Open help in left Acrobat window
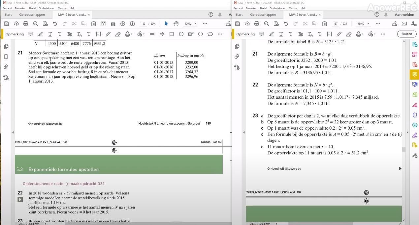This screenshot has width=419, height=225. point(211,14)
